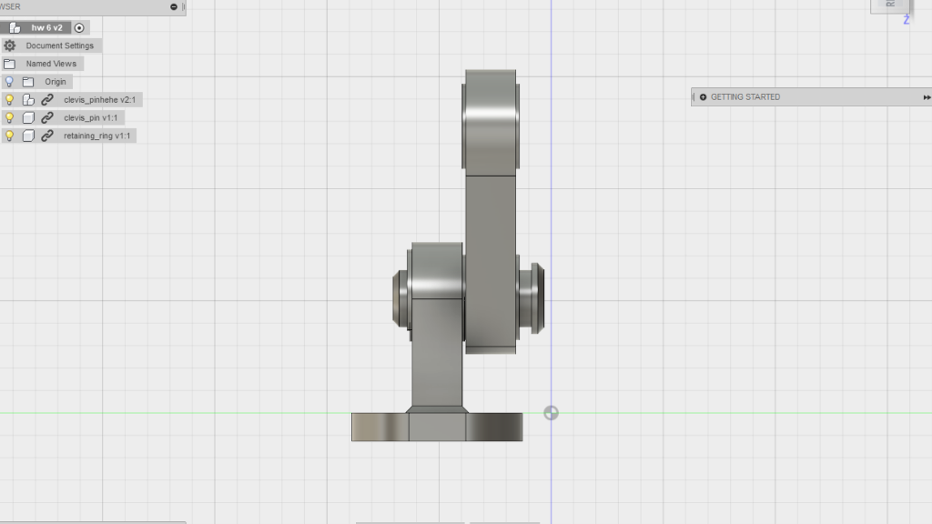
Task: Toggle visibility of clevis_pinhehe v2:1
Action: tap(9, 99)
